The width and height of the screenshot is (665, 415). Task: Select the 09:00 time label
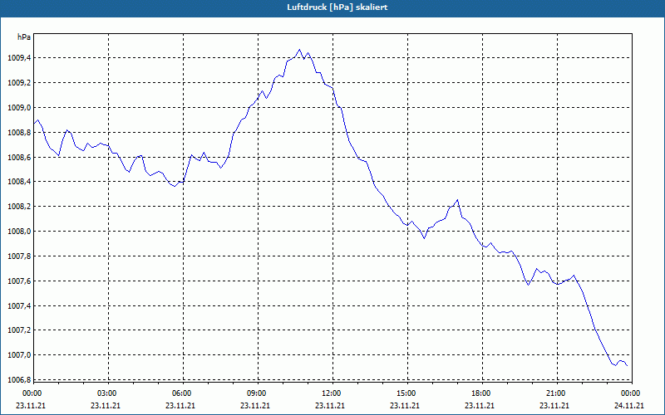(257, 393)
